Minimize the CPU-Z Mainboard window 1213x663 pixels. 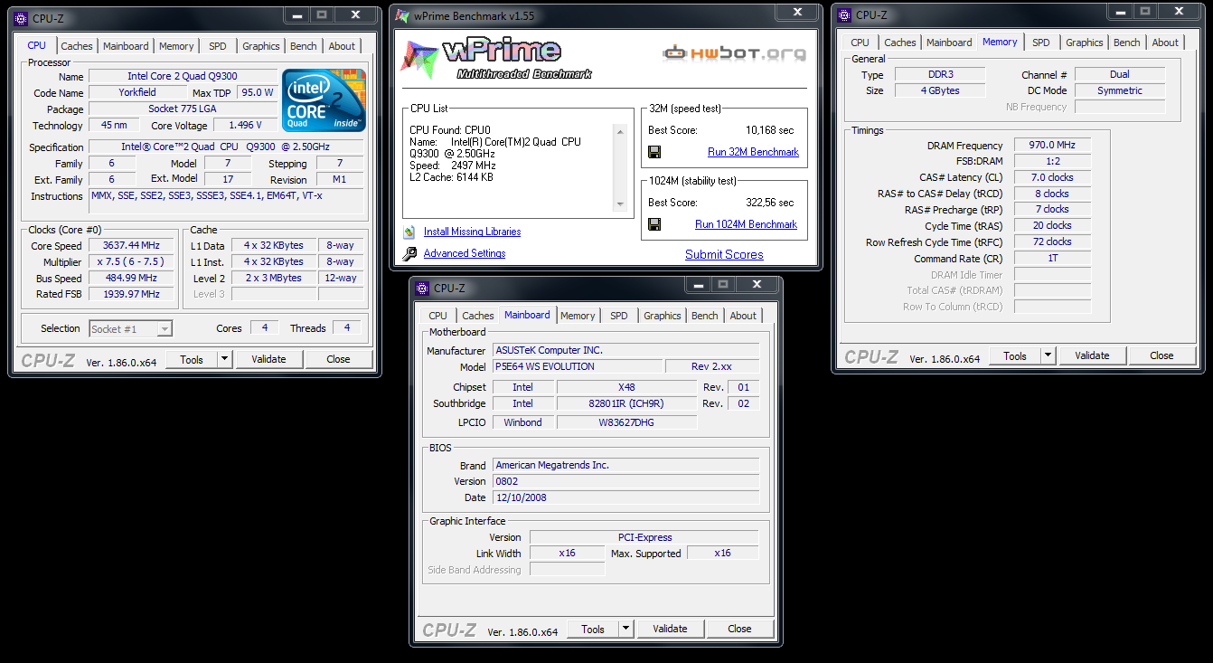(x=699, y=284)
